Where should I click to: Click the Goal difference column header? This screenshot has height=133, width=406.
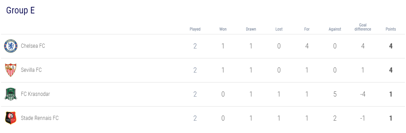[x=363, y=27]
